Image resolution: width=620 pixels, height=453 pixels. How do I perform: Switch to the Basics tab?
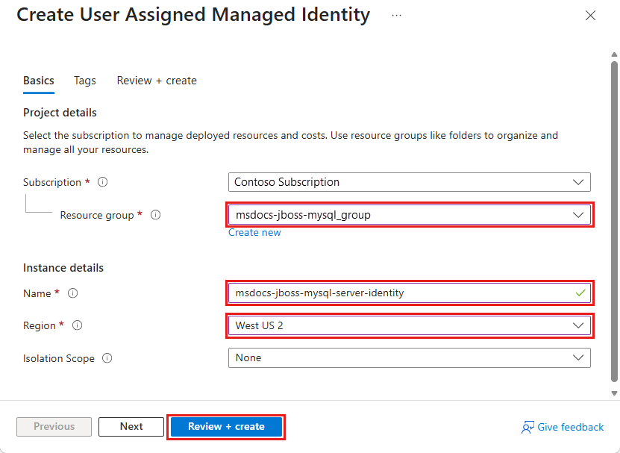pos(39,81)
